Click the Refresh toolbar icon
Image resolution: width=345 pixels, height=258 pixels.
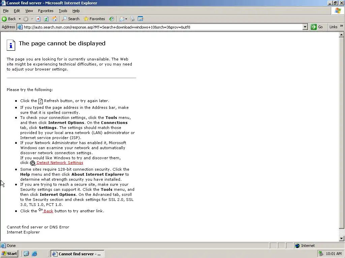tap(46, 19)
